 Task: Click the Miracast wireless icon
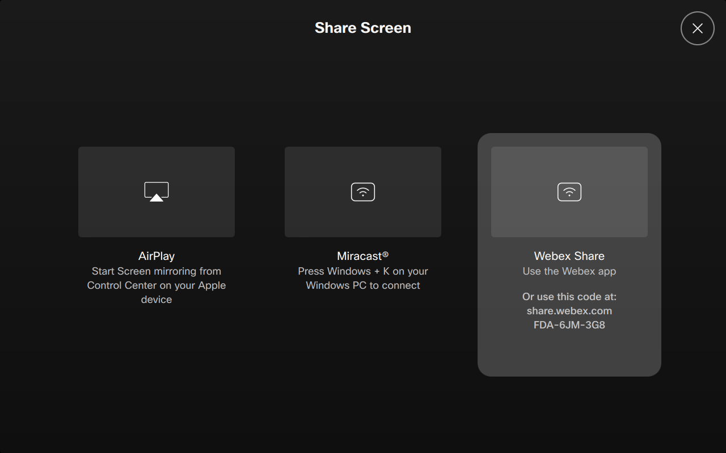coord(363,192)
